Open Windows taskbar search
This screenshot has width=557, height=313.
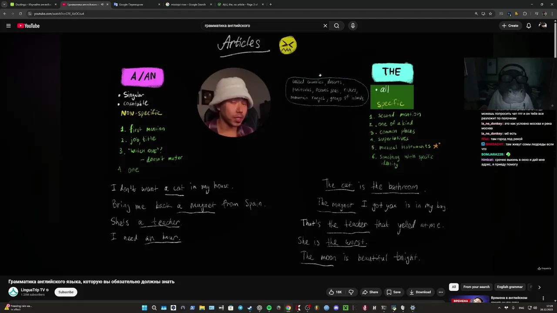pos(154,308)
